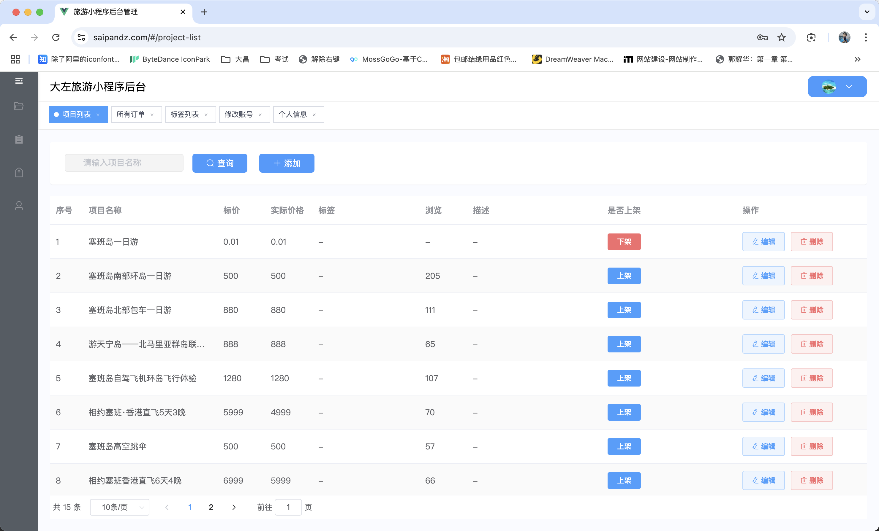Go back in browser history
Screen dimensions: 879x531
coord(13,37)
